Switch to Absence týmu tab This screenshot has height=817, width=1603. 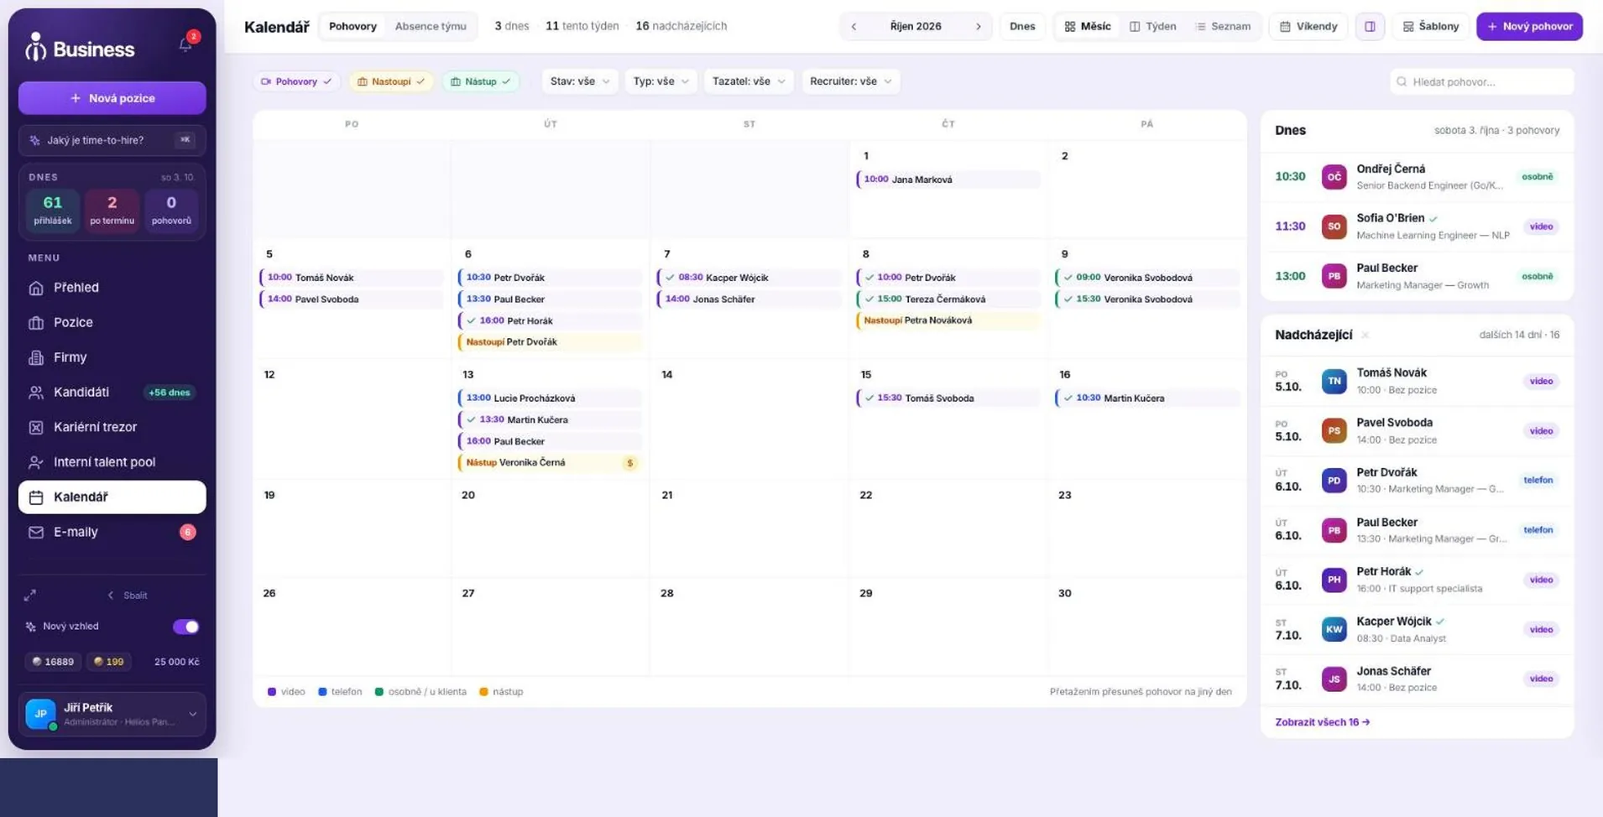[x=431, y=26]
